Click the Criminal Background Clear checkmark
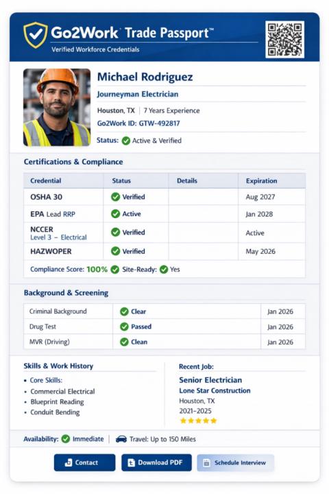 coord(124,311)
